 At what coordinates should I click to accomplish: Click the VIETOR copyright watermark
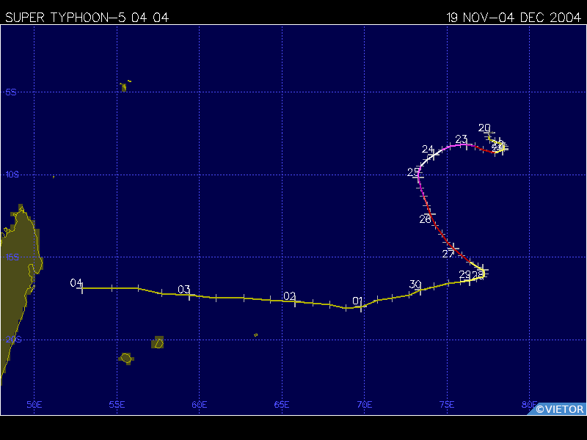(559, 409)
